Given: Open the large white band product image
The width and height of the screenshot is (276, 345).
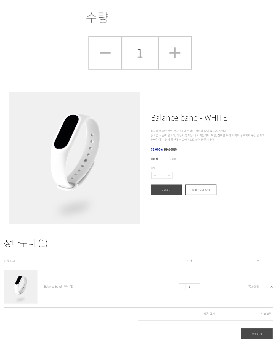Looking at the screenshot, I should click(75, 158).
